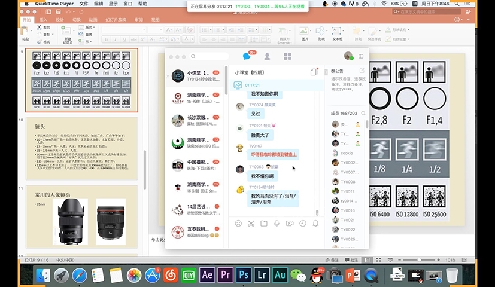Switch to the 幻灯片放映 ribbon tab
This screenshot has height=287, width=495.
(116, 20)
